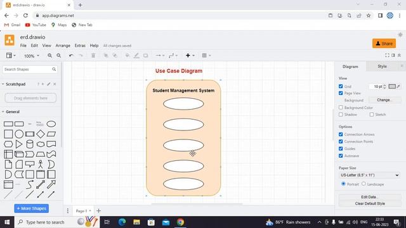Toggle the Autosave checkbox
This screenshot has width=406, height=228.
[341, 156]
